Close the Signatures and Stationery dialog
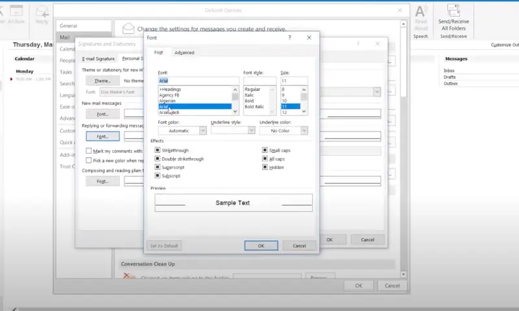Image resolution: width=519 pixels, height=311 pixels. [378, 43]
